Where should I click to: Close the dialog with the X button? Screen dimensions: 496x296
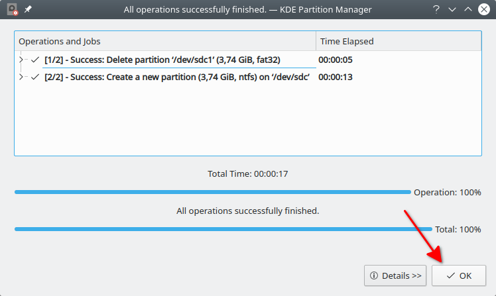pos(484,9)
